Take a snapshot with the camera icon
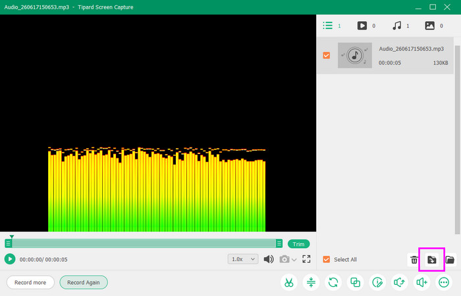The width and height of the screenshot is (461, 296). 285,259
